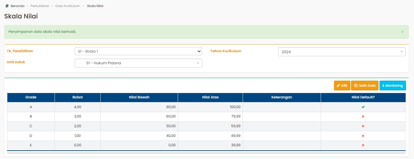Click the Nilai Default? column header

(363, 97)
